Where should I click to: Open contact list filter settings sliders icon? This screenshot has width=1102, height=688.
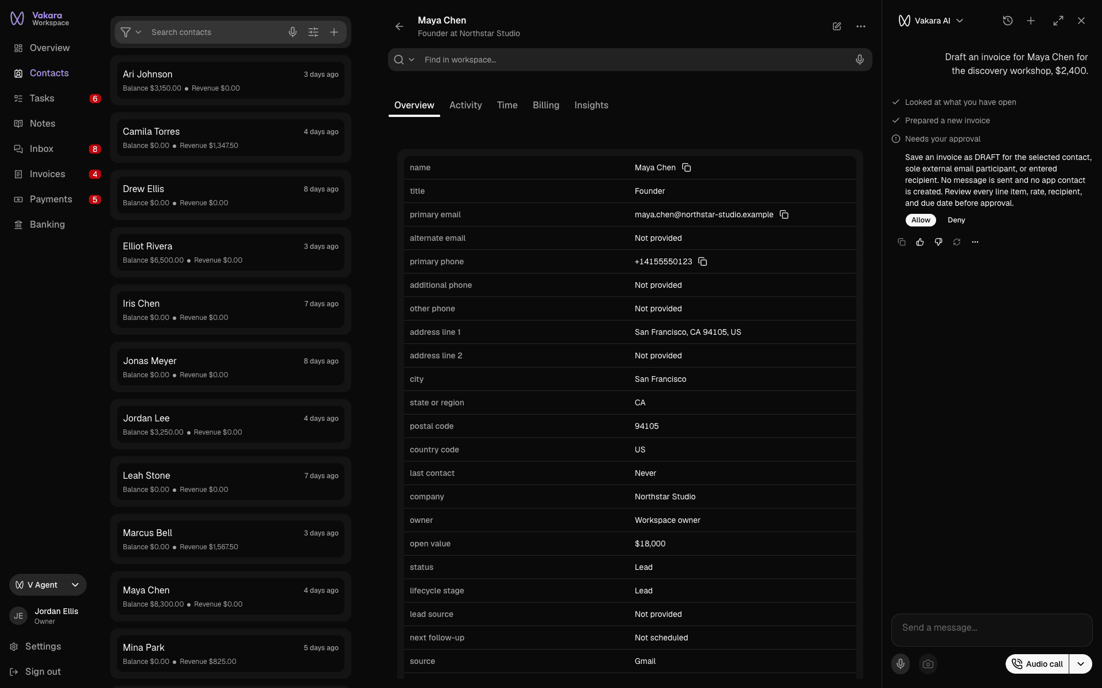coord(313,32)
